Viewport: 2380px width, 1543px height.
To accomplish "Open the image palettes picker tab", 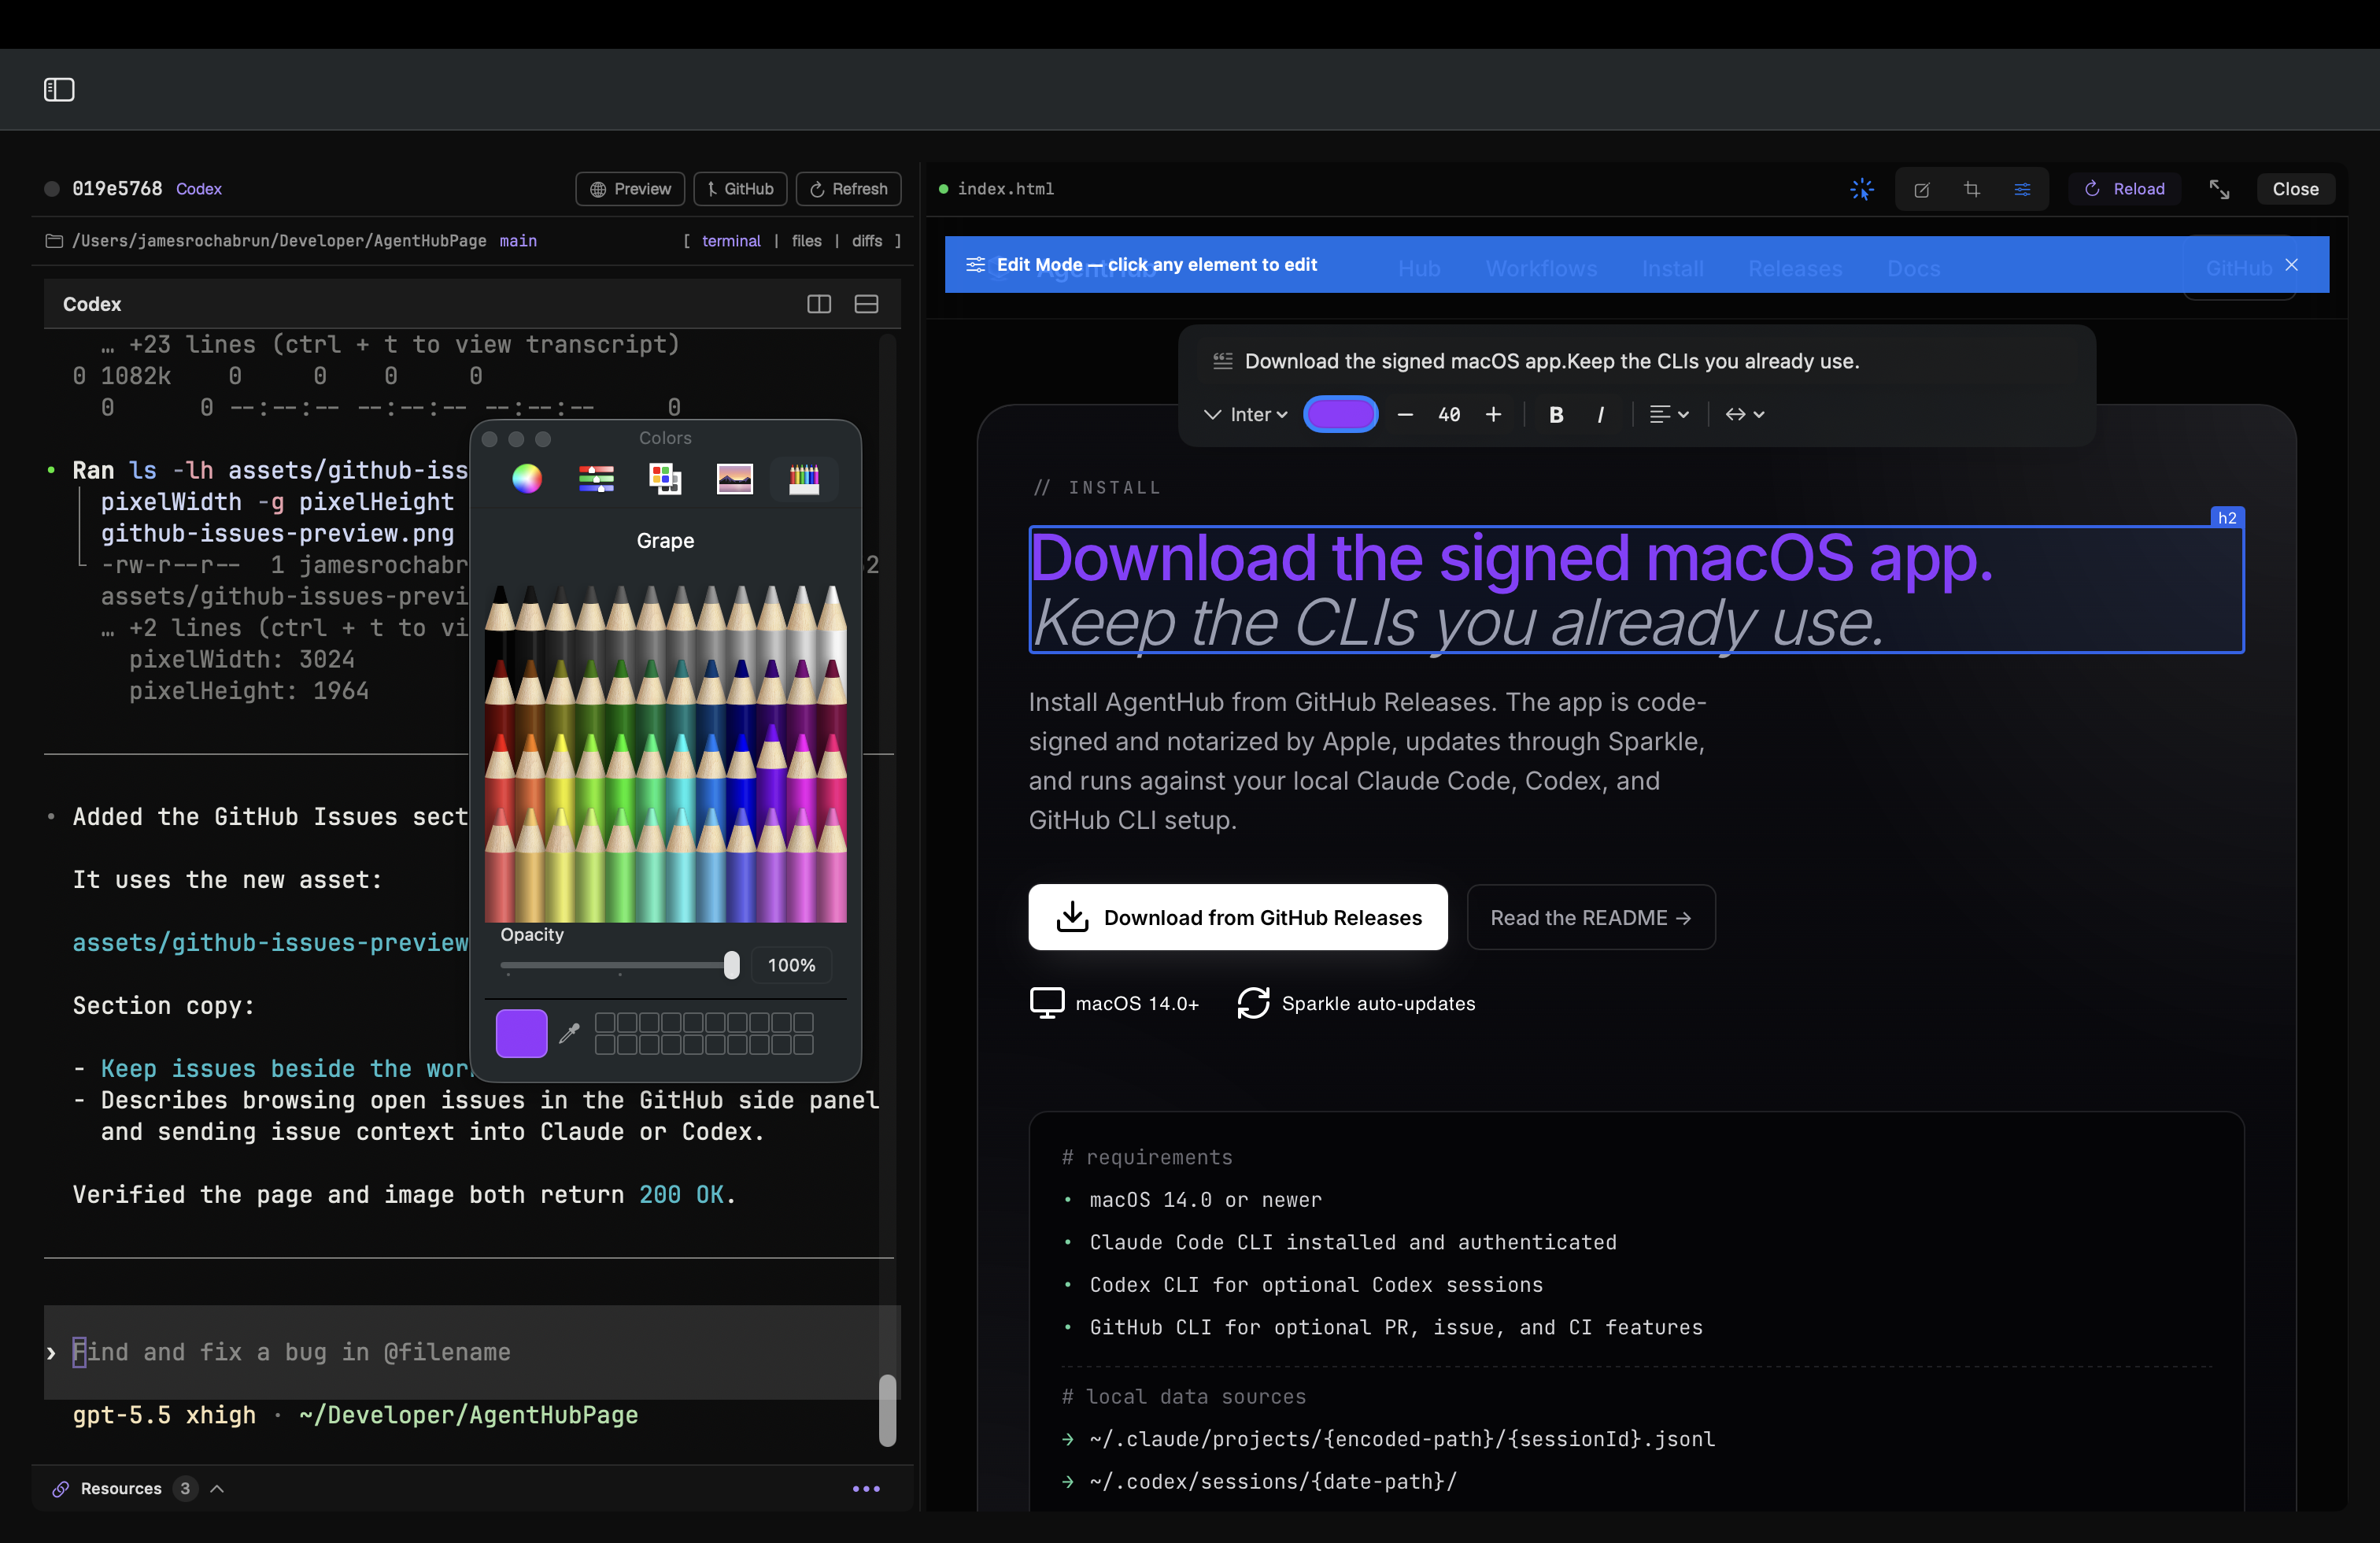I will [x=734, y=479].
